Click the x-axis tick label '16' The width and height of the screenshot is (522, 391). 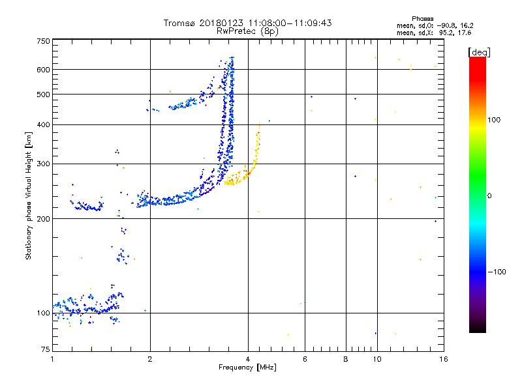pyautogui.click(x=444, y=359)
